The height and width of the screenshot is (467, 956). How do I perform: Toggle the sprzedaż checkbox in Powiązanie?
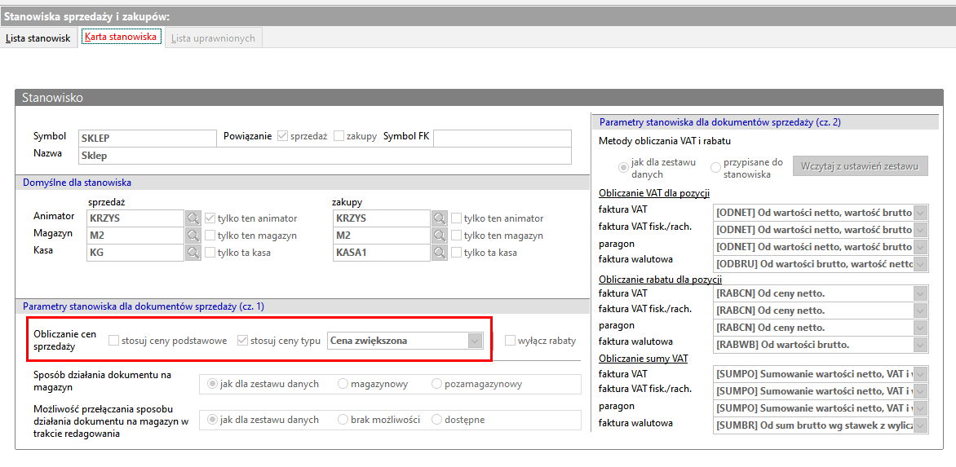click(282, 136)
